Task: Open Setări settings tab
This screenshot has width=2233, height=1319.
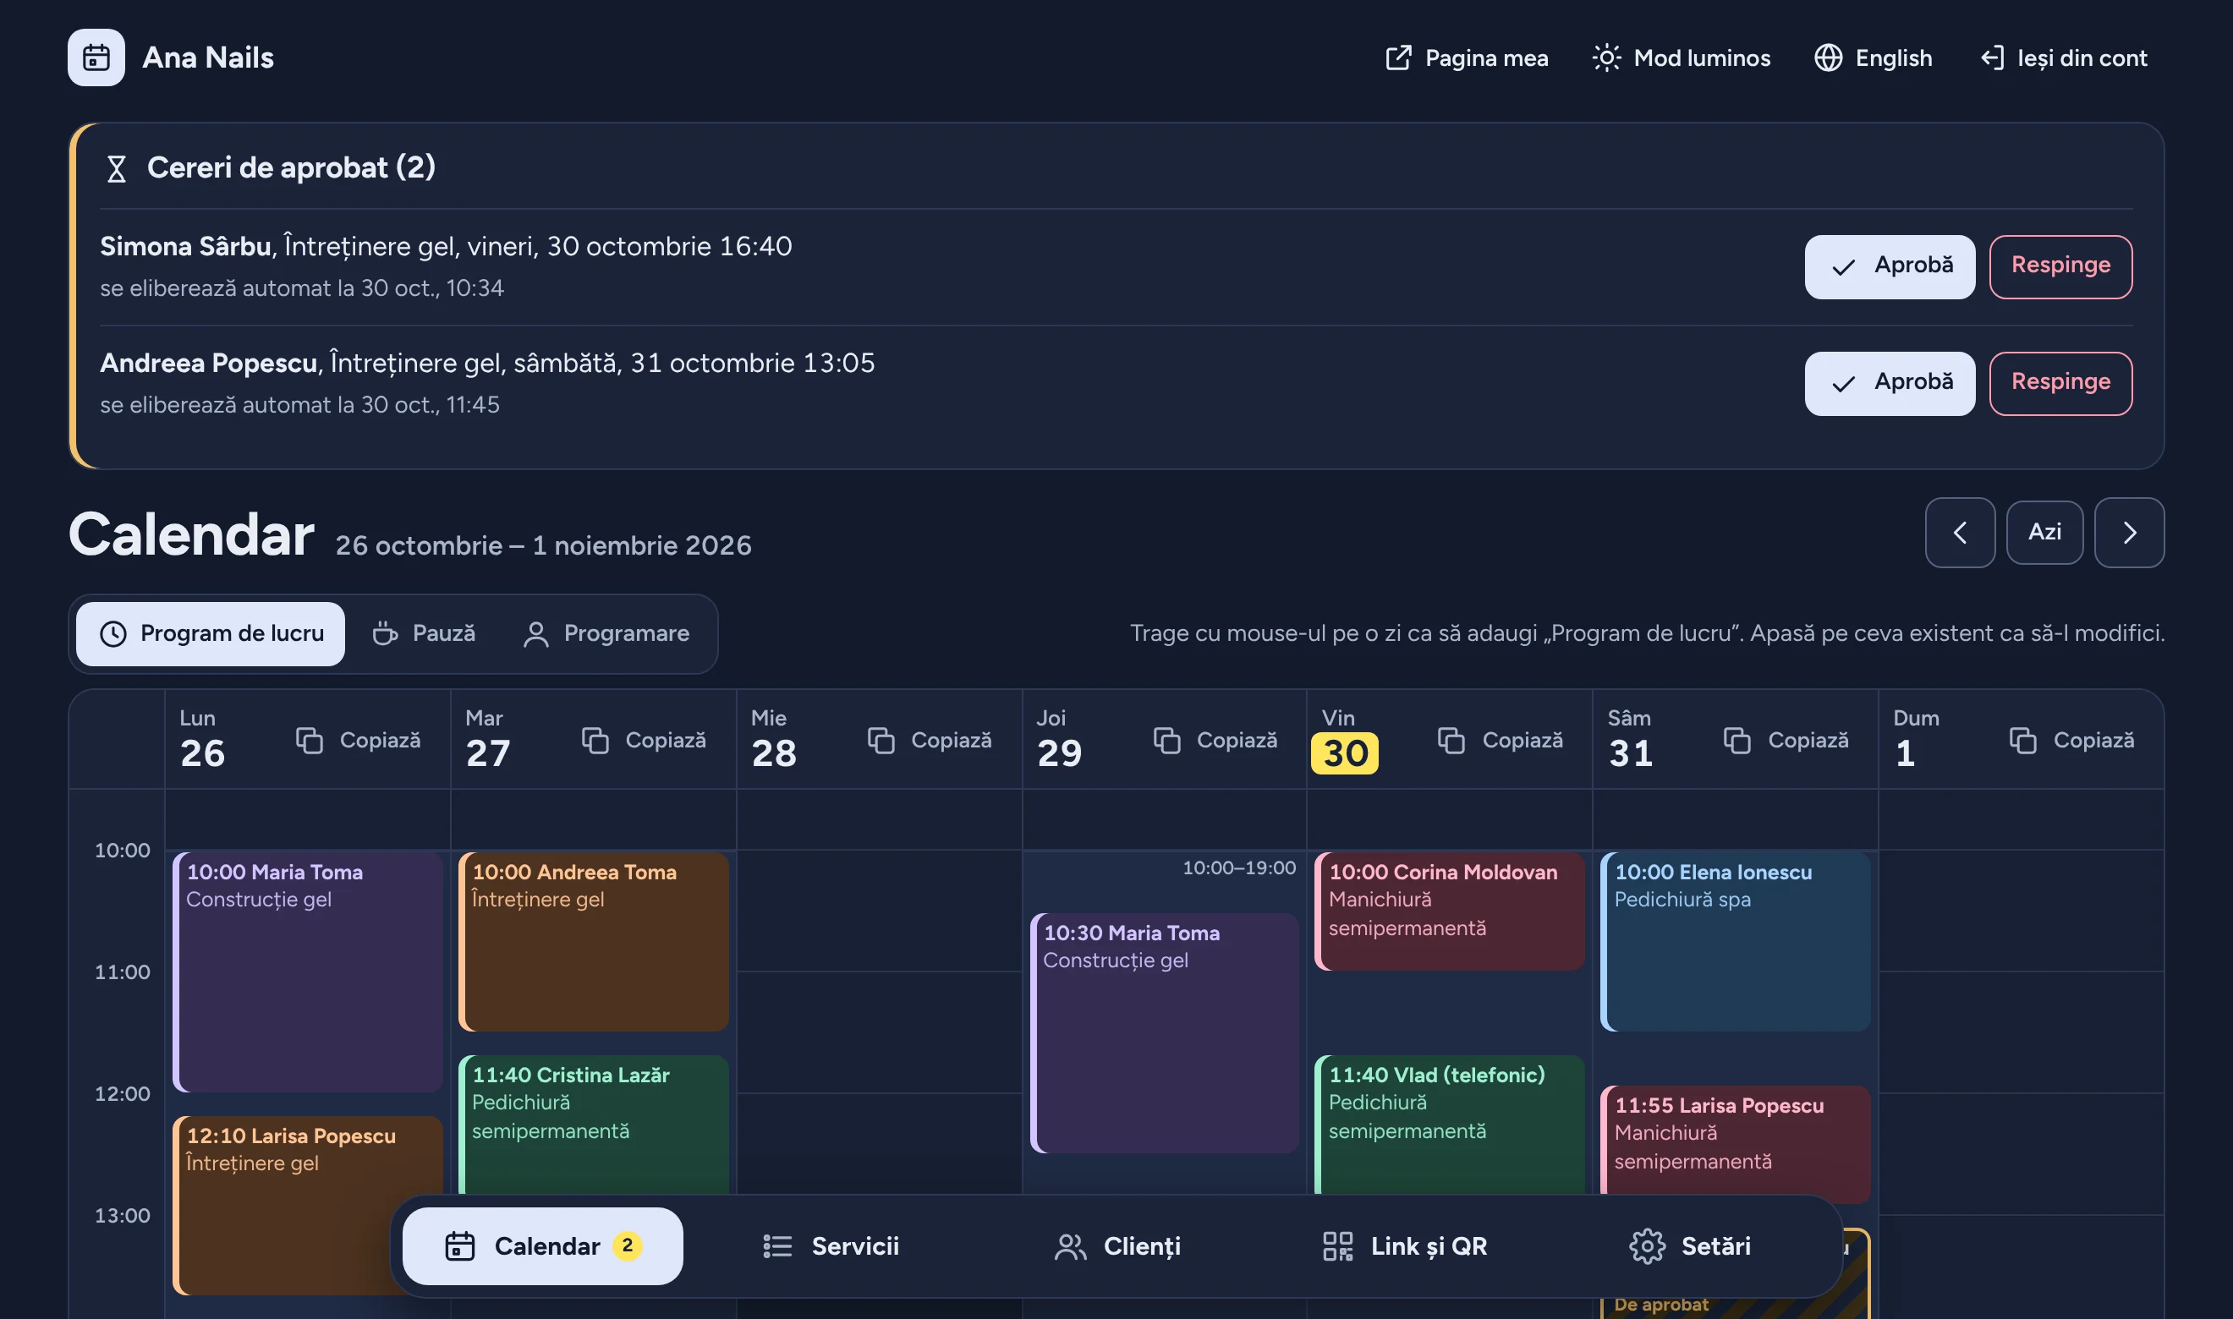Action: tap(1690, 1246)
